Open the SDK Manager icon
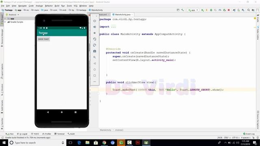Viewport: 260px width, 146px height. 243,10
